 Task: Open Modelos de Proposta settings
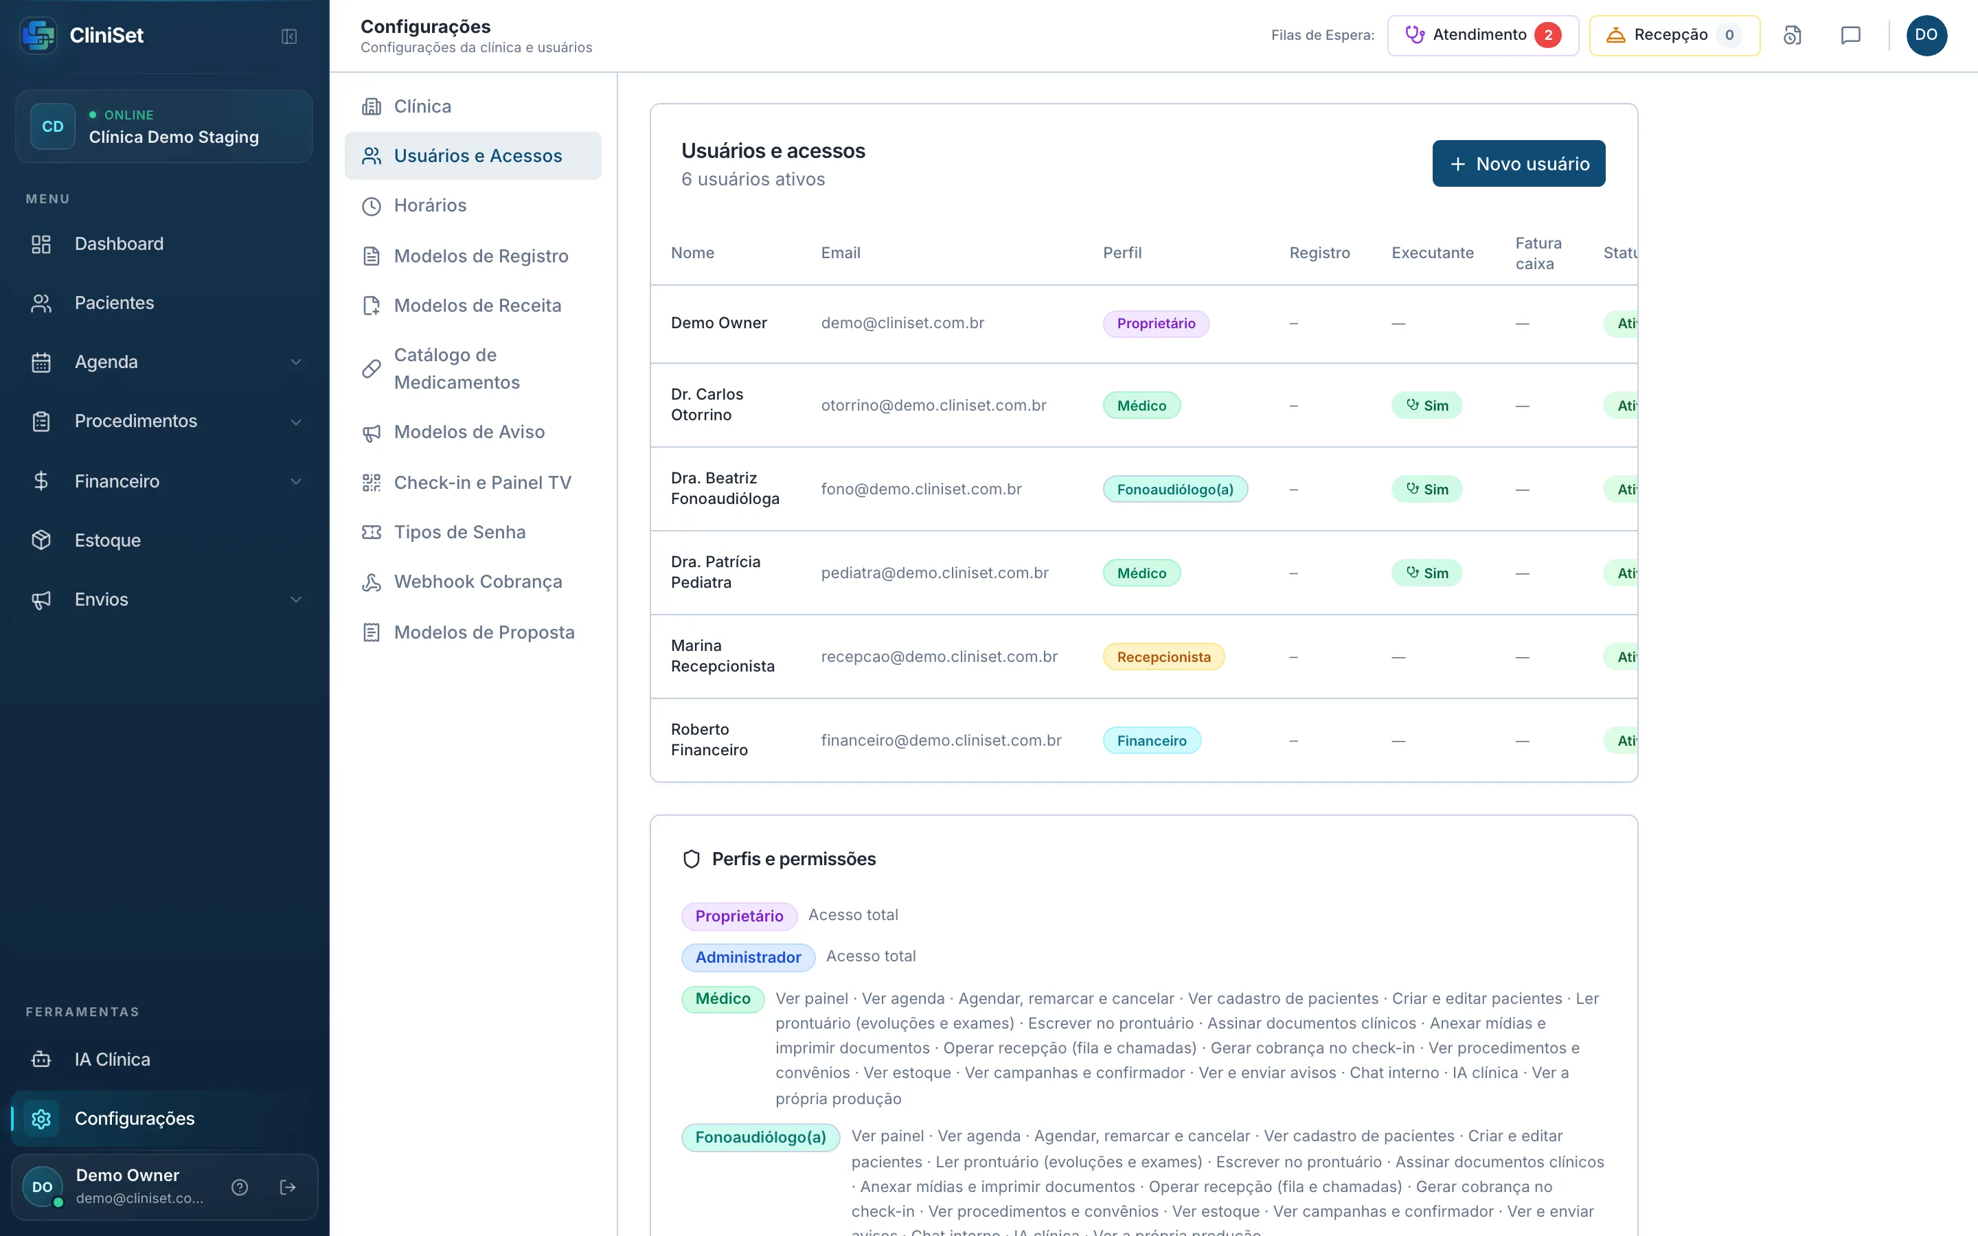point(473,632)
